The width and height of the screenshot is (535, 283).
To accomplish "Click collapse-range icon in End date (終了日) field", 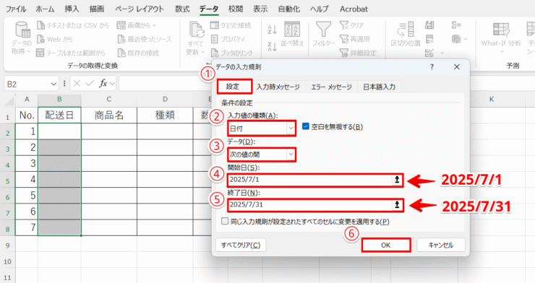I will point(397,204).
